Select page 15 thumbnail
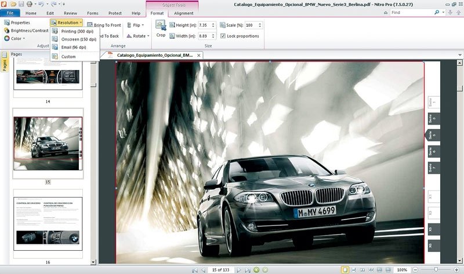Viewport: 464px width, 274px height. [x=48, y=143]
